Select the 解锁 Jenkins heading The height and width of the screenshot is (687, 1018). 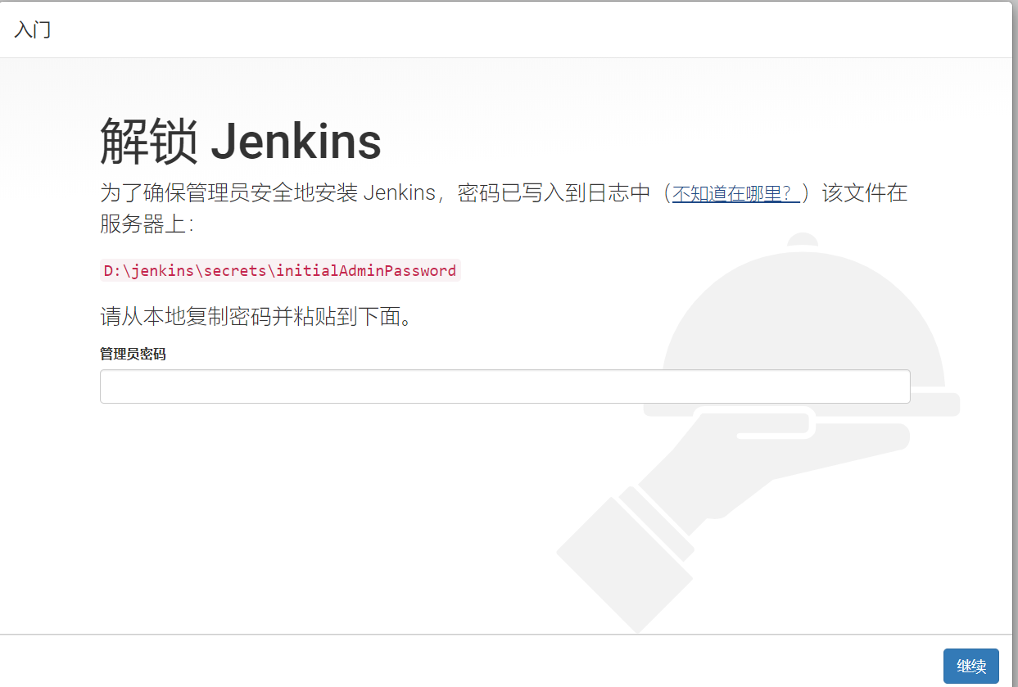tap(241, 141)
